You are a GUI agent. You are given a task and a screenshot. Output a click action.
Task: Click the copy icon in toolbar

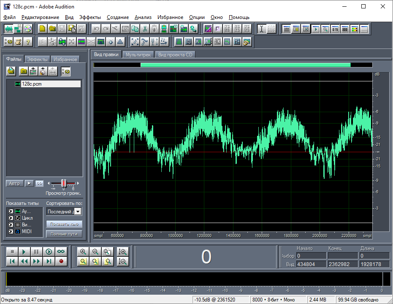(x=135, y=29)
